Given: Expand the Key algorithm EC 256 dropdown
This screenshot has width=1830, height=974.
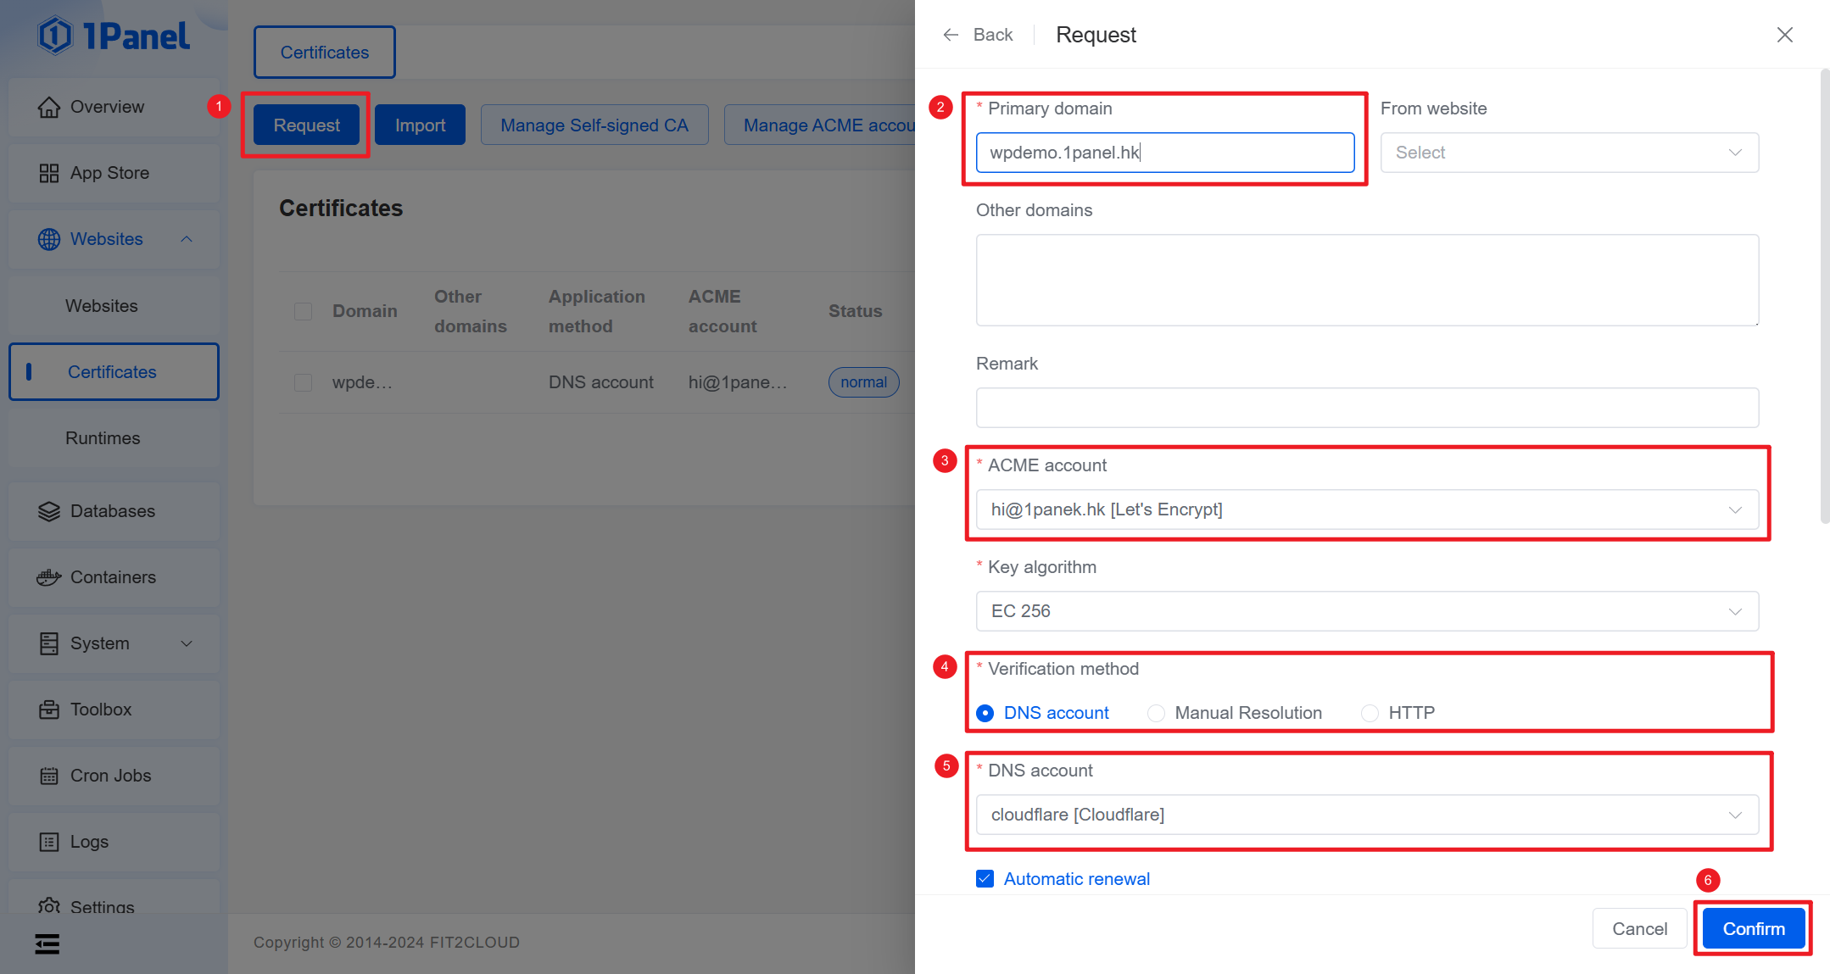Looking at the screenshot, I should [1366, 611].
